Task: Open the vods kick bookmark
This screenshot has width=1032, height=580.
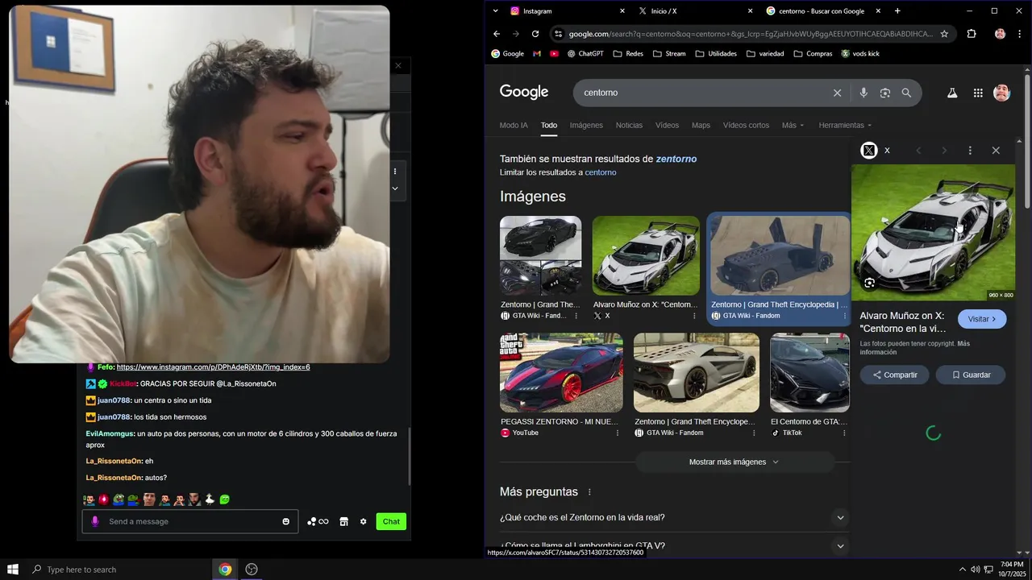Action: pos(860,54)
